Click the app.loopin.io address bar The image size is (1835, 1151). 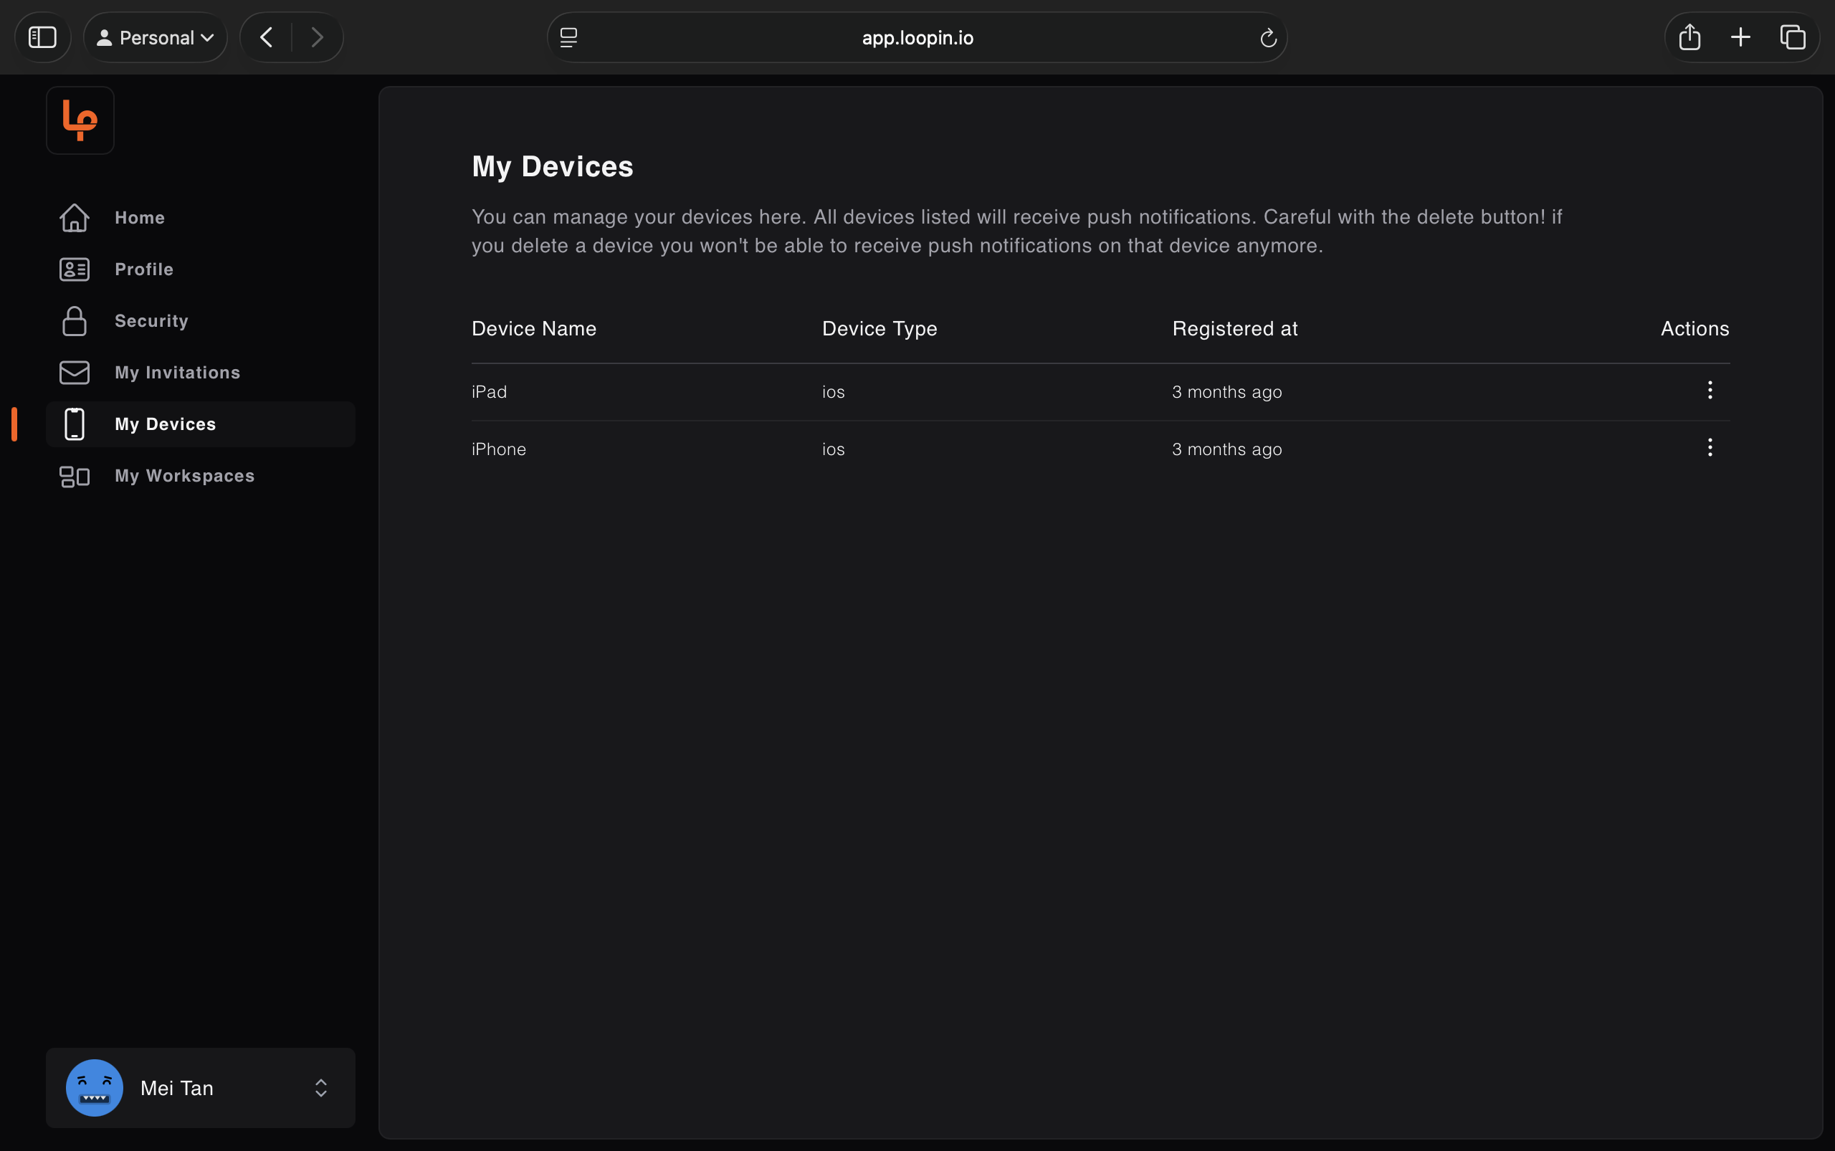917,37
